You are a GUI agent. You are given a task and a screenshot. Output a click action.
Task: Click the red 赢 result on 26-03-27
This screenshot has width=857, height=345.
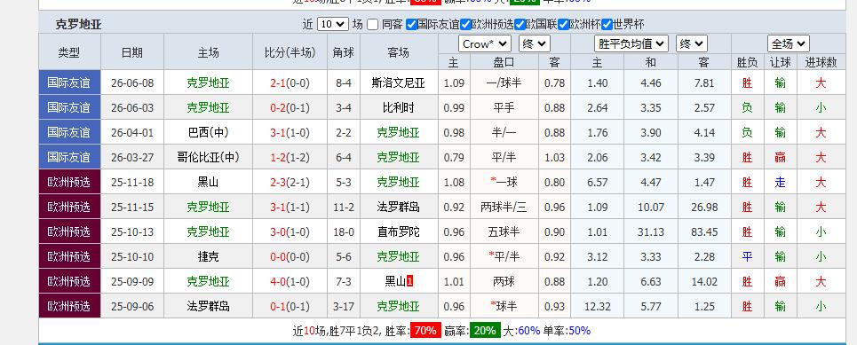780,158
